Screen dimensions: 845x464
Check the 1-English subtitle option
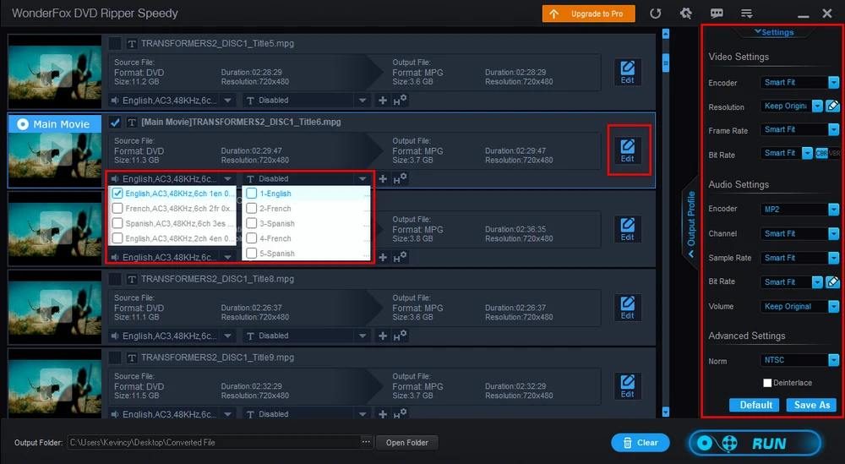pyautogui.click(x=251, y=194)
